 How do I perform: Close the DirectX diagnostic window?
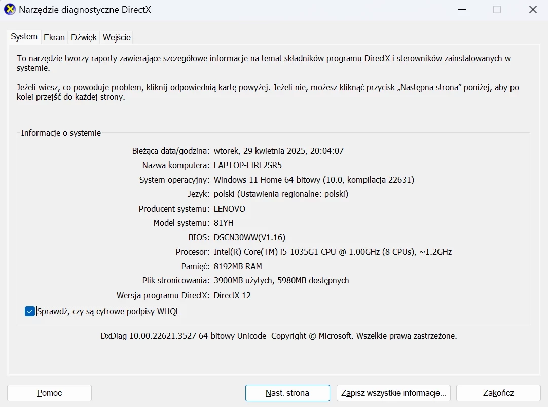pos(533,10)
